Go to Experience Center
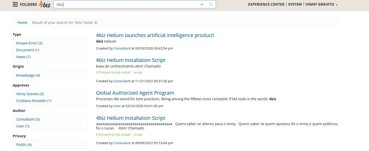Viewport: 369px width, 151px height. coord(266,5)
